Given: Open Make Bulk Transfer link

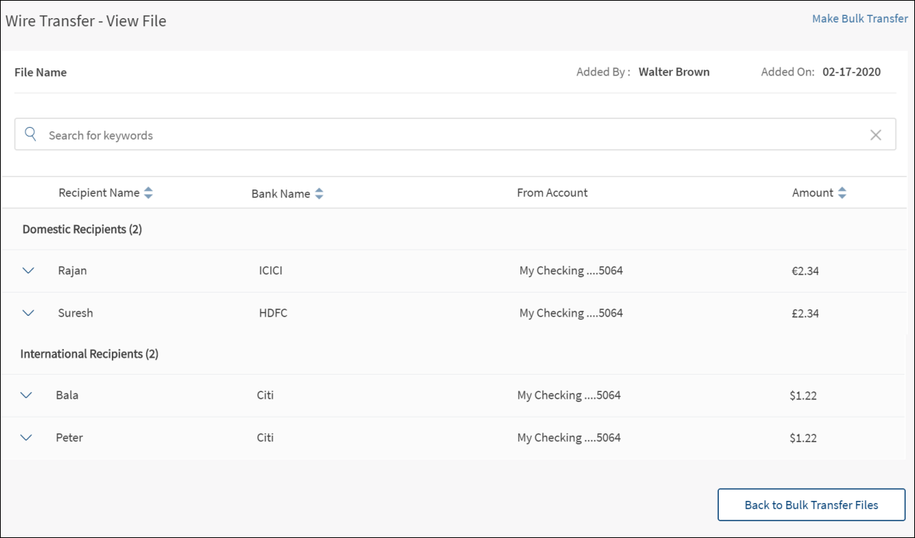Looking at the screenshot, I should [860, 19].
